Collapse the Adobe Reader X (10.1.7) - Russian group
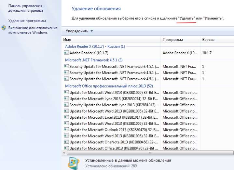234x170 pixels. click(x=95, y=46)
